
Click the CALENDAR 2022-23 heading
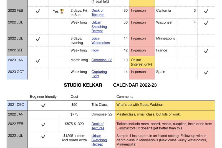(x=135, y=85)
